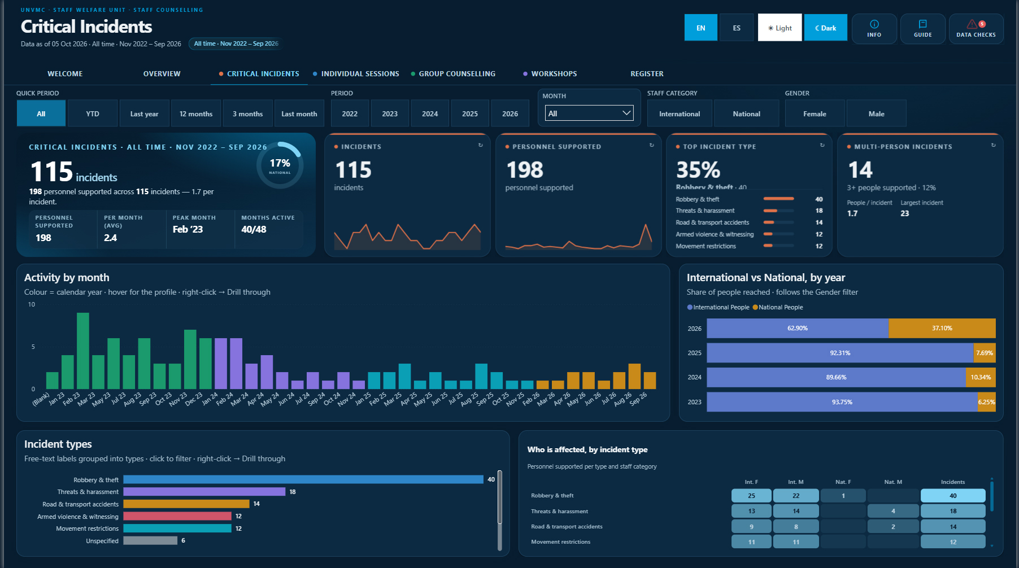The width and height of the screenshot is (1019, 568).
Task: Open the INFO panel
Action: [874, 28]
